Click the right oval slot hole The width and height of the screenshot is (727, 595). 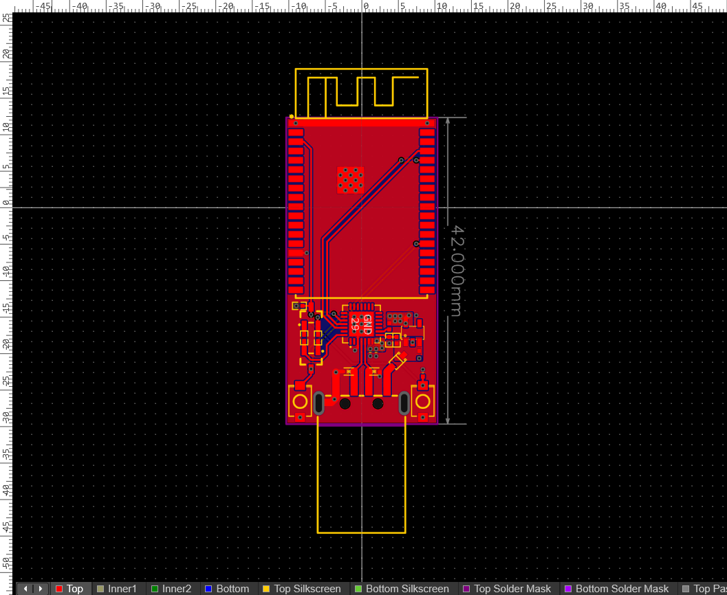point(404,403)
